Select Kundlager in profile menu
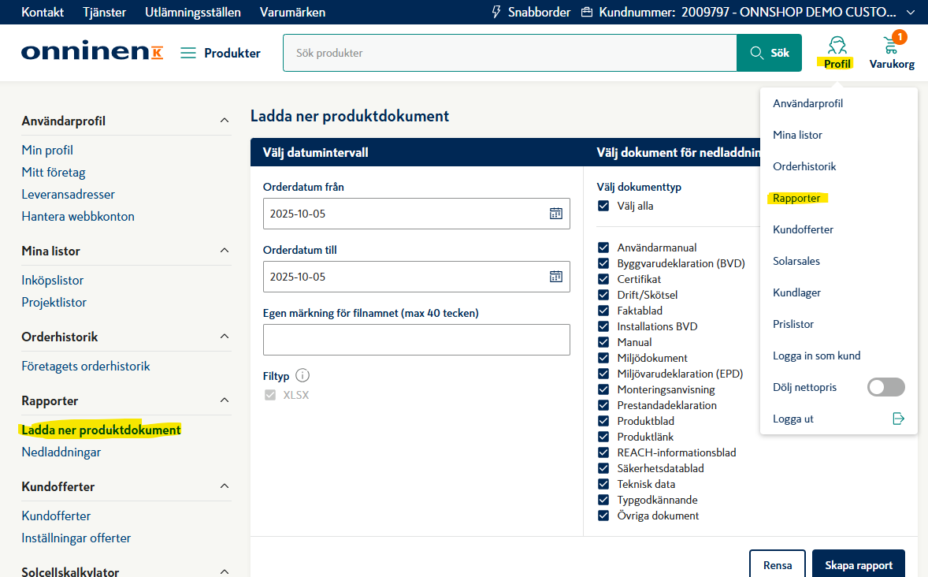 796,292
